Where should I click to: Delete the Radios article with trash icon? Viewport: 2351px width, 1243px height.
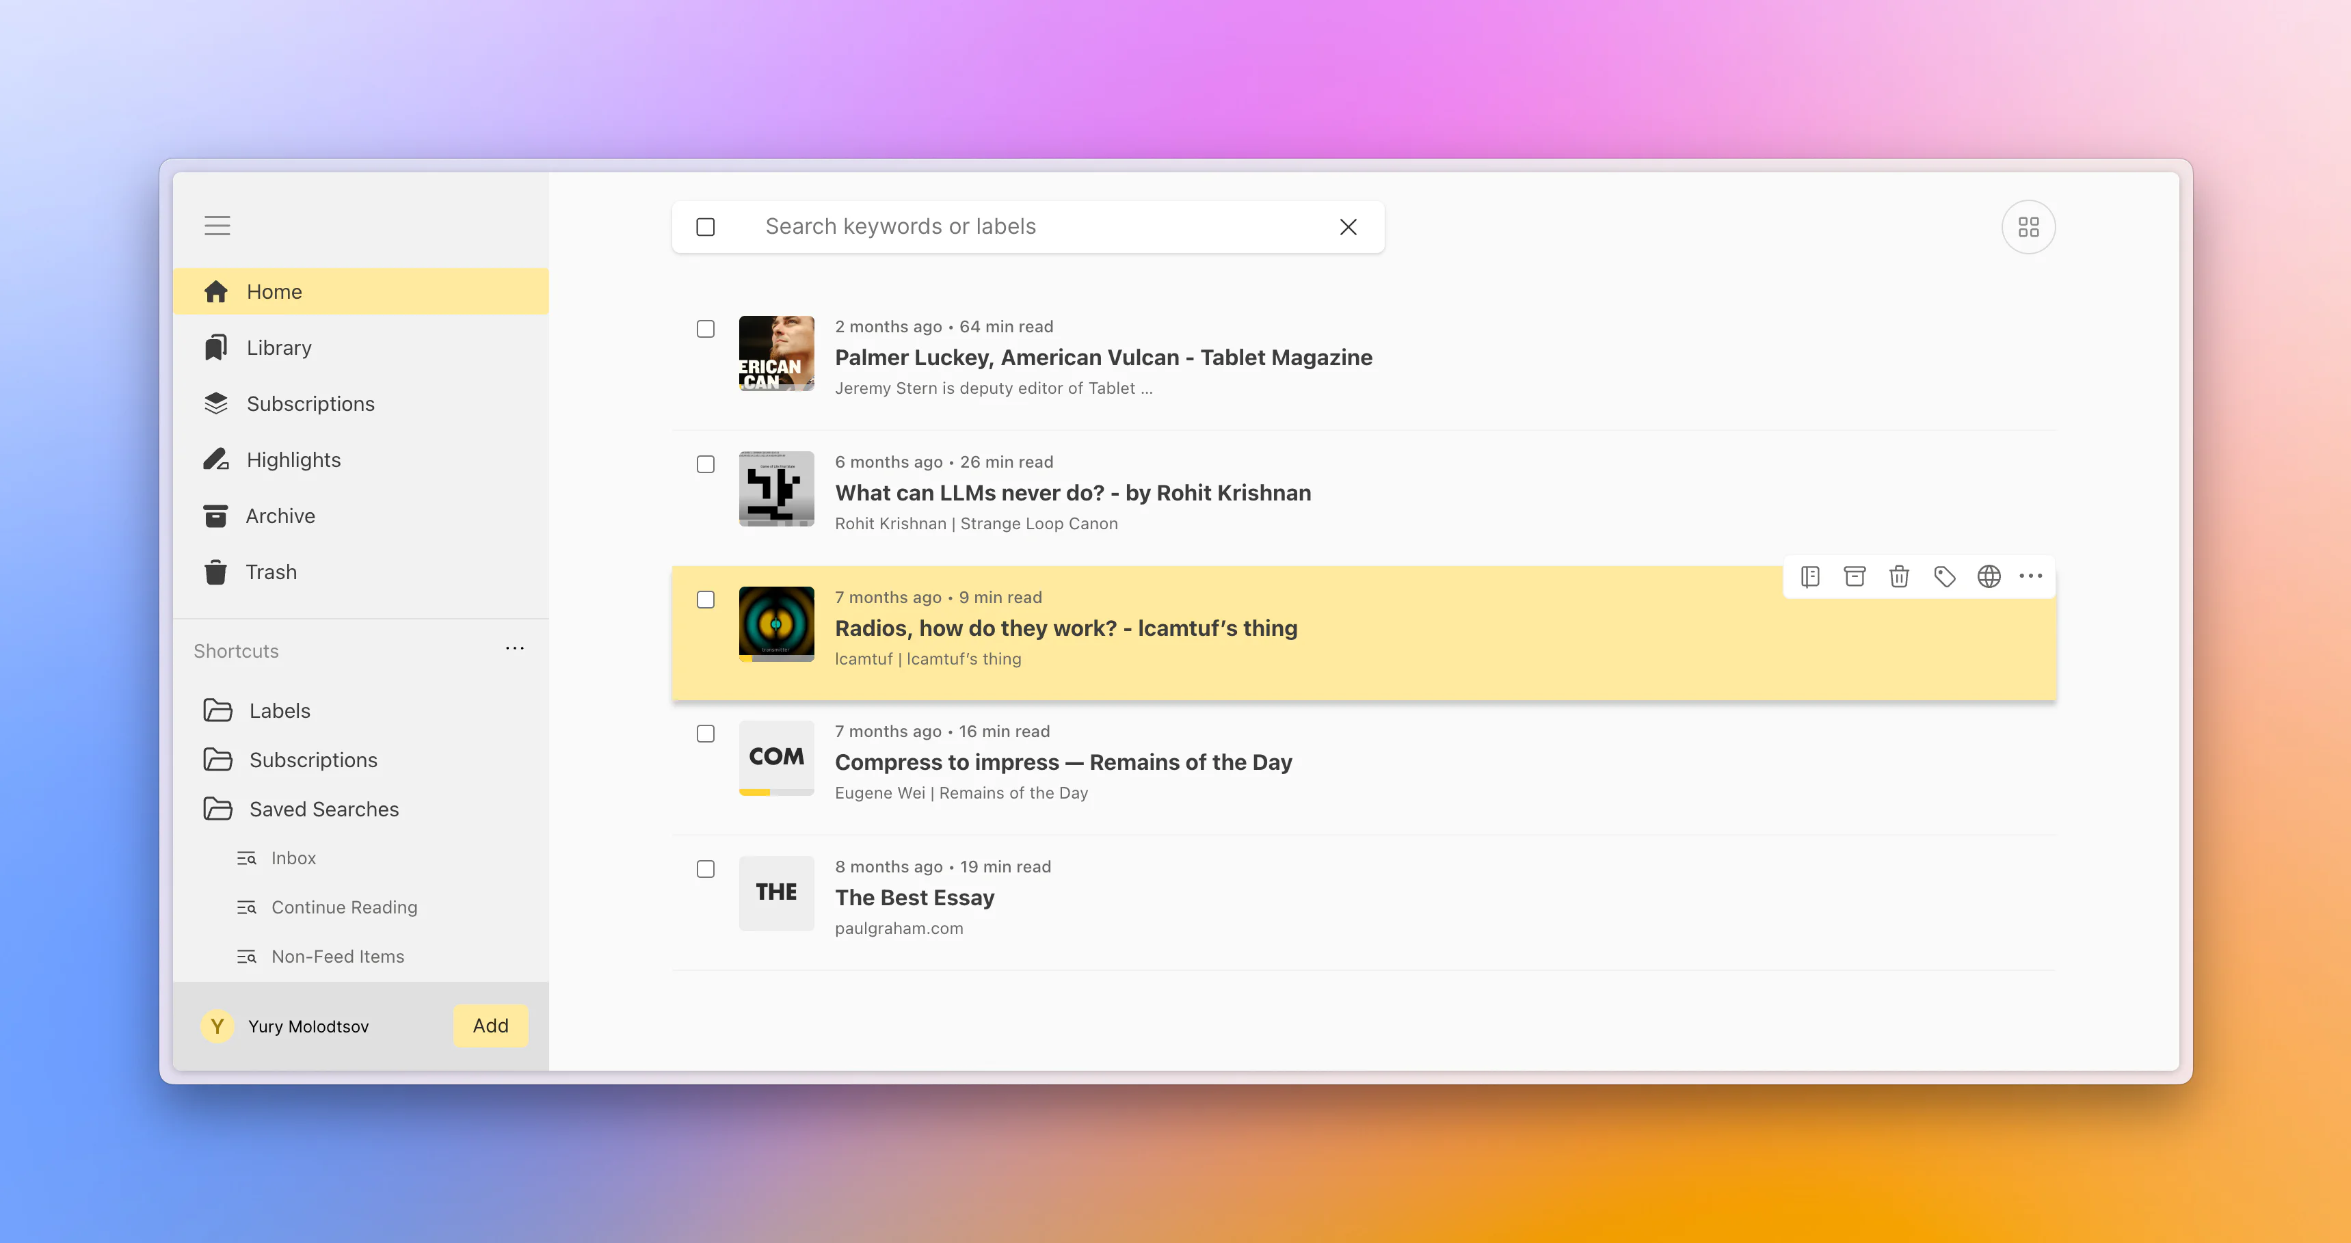tap(1899, 576)
